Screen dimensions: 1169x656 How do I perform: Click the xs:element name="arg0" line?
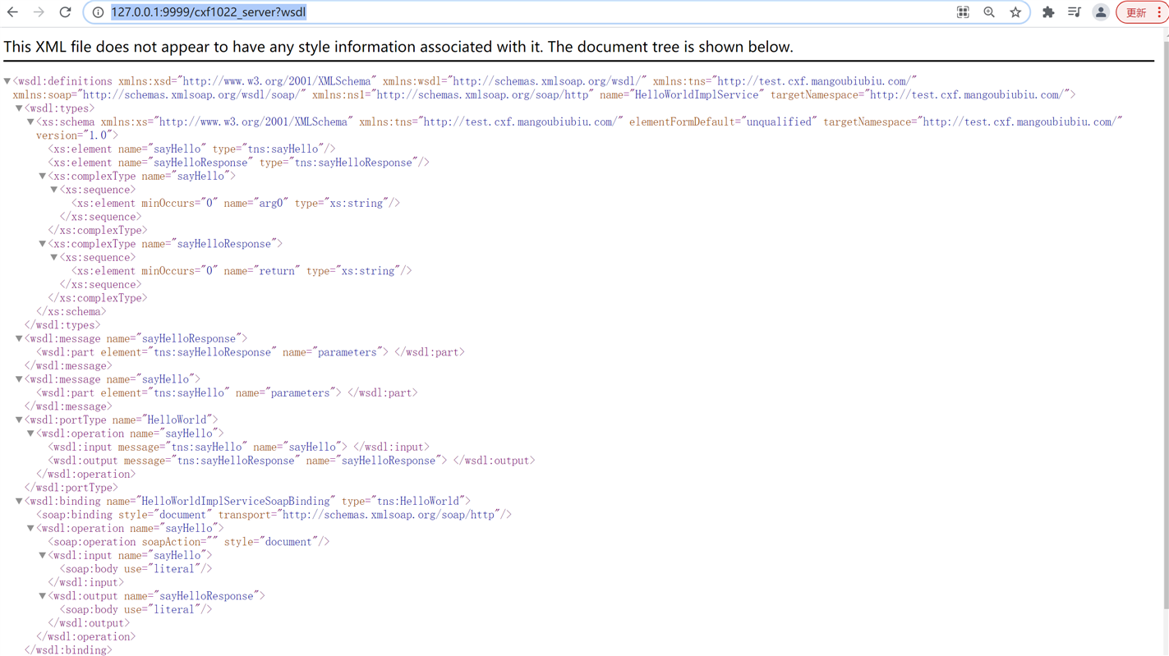pyautogui.click(x=236, y=203)
